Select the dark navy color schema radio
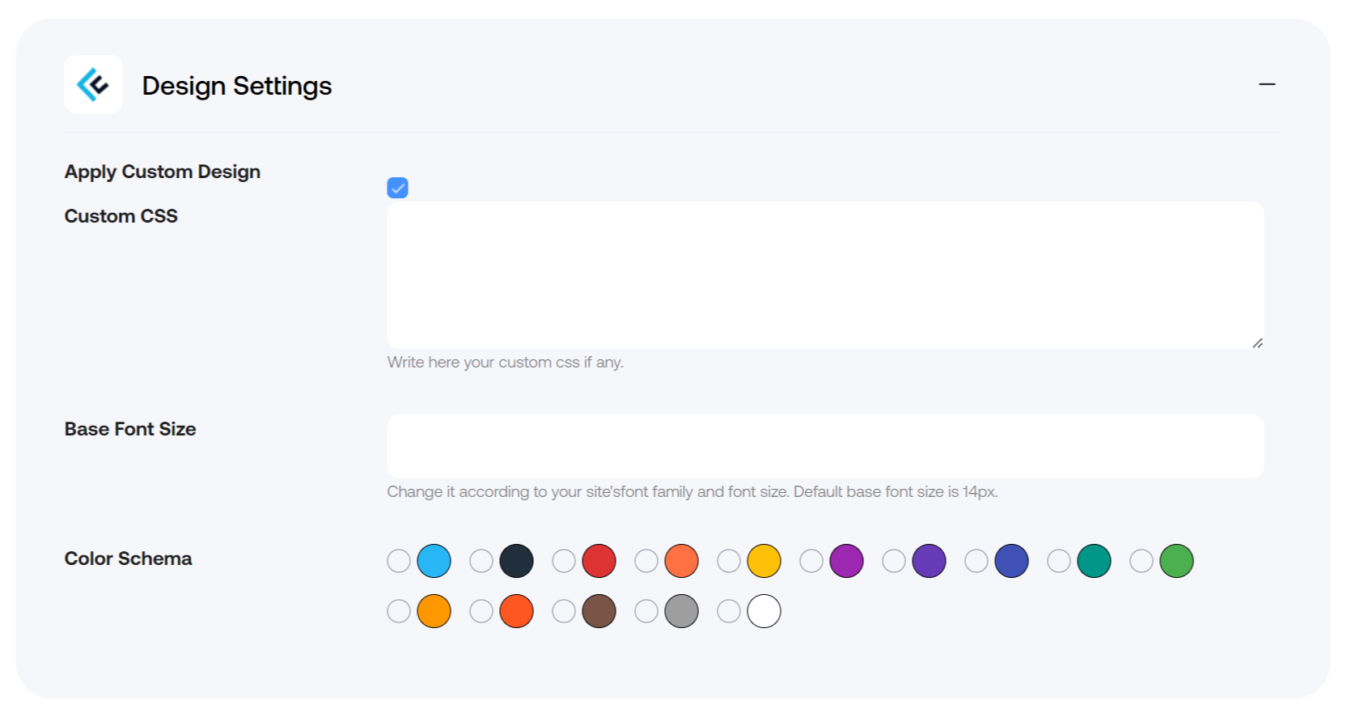The height and width of the screenshot is (722, 1347). point(481,561)
